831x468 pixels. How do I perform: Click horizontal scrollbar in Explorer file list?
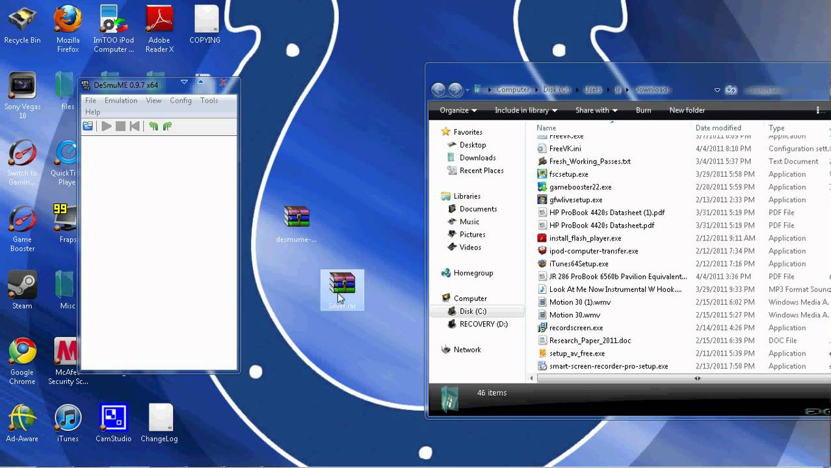[696, 378]
